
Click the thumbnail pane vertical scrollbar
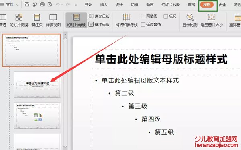[x=65, y=92]
